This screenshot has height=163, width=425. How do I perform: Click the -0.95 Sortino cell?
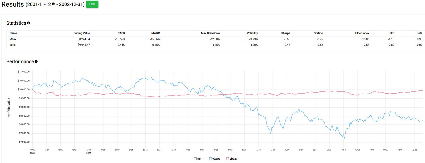(x=320, y=39)
